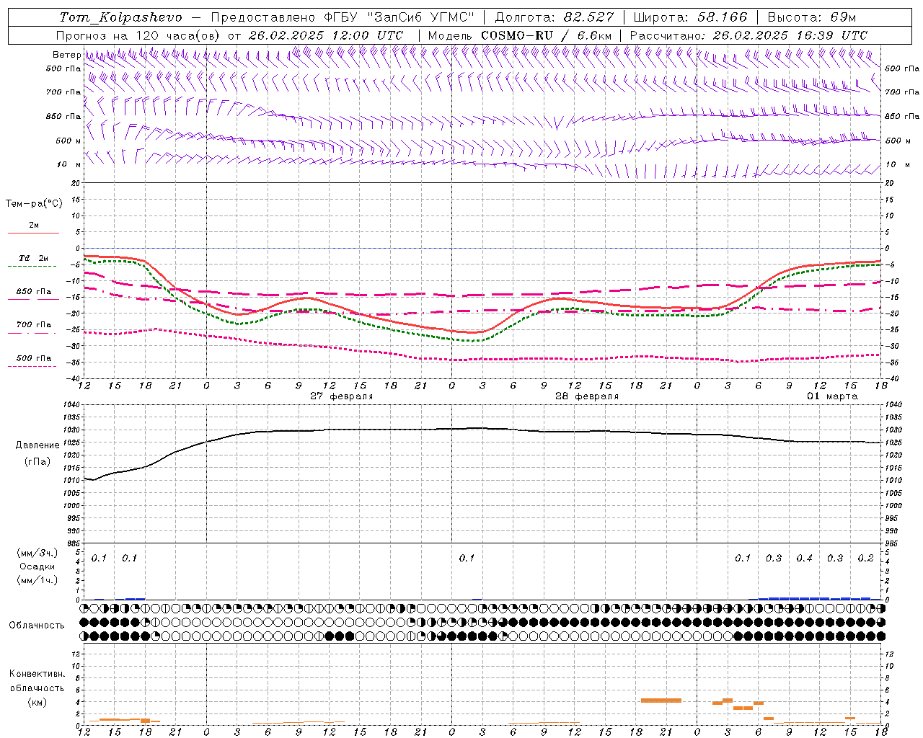Click the 850 гПа temperature legend entry
Screen dimensions: 923x738
pos(33,292)
